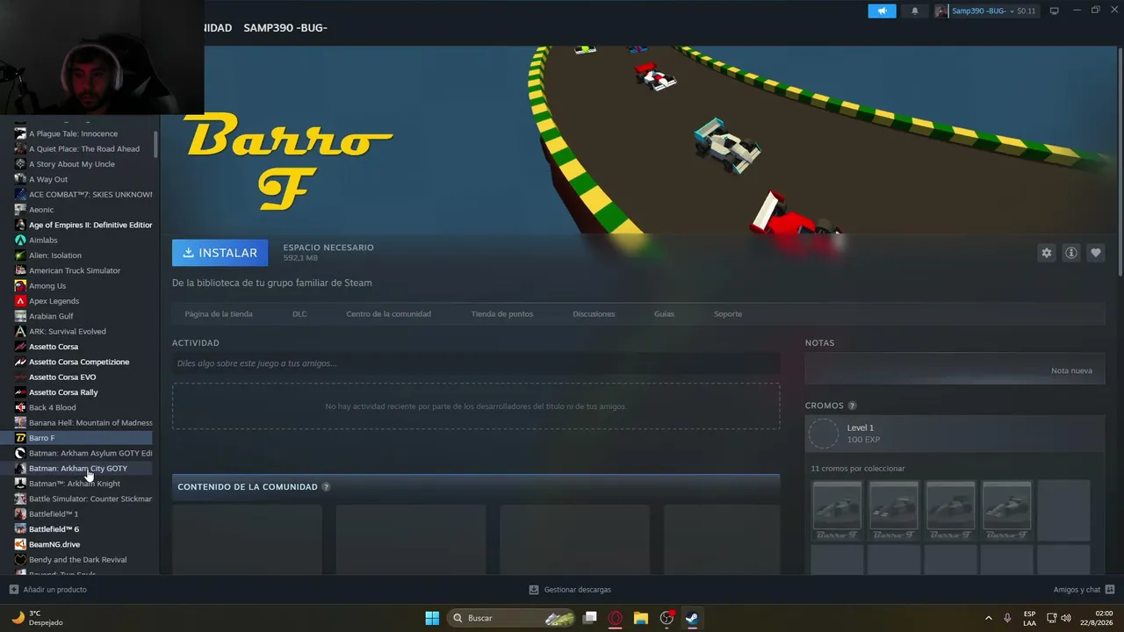Click Amigos y chat

1077,590
